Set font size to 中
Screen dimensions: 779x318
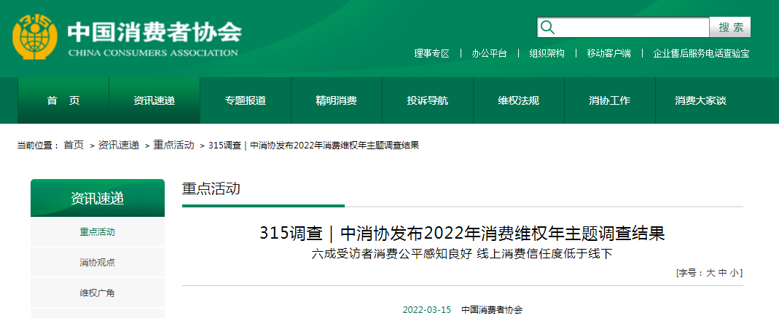pyautogui.click(x=722, y=273)
